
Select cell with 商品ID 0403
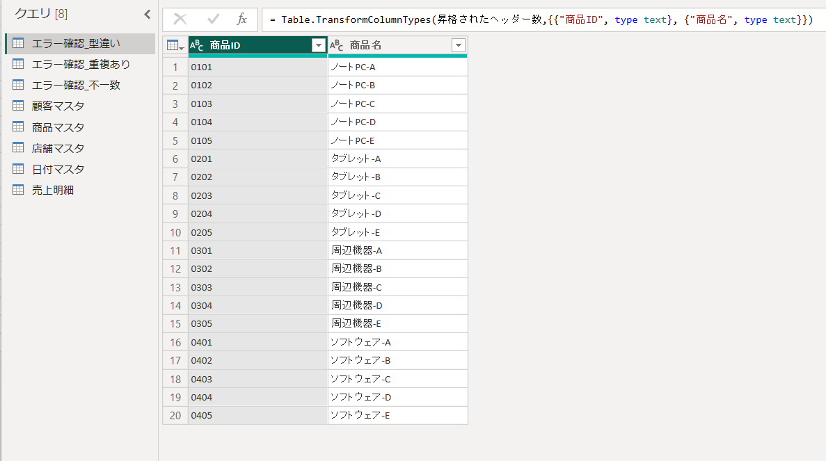(257, 379)
